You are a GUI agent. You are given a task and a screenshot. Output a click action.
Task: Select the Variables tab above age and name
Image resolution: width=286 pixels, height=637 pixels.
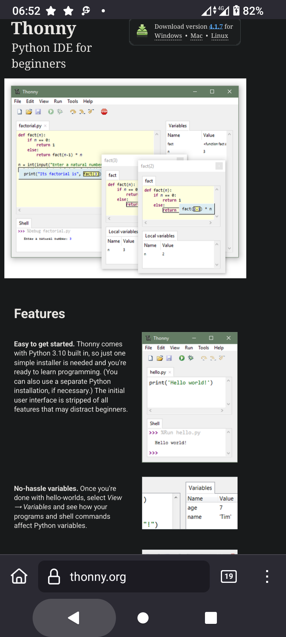[x=200, y=488]
